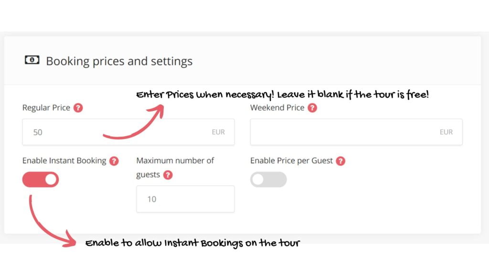Click the Regular Price label text

click(46, 107)
